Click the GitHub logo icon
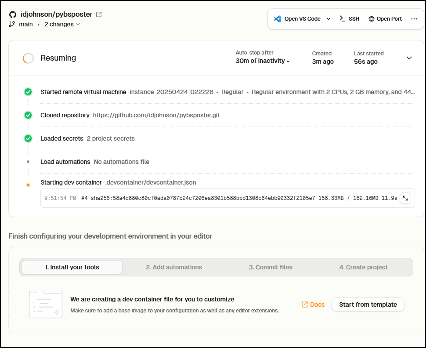426x348 pixels. pos(12,14)
